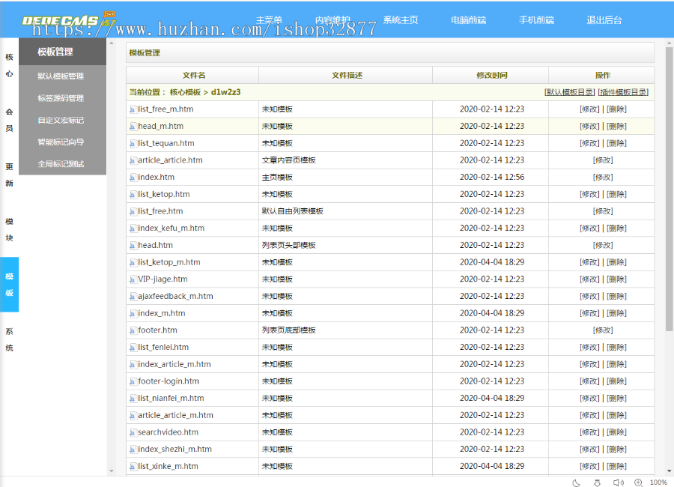Viewport: 674px width, 487px height.
Task: Open 智能标记向导 in the left menu
Action: pyautogui.click(x=61, y=142)
